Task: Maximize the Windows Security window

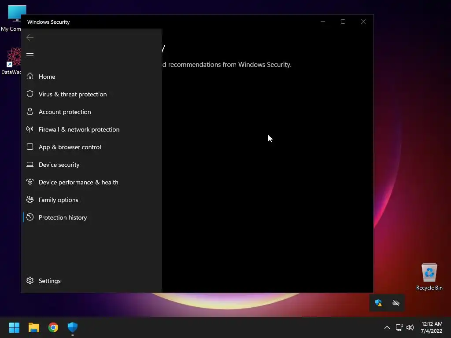Action: [343, 22]
